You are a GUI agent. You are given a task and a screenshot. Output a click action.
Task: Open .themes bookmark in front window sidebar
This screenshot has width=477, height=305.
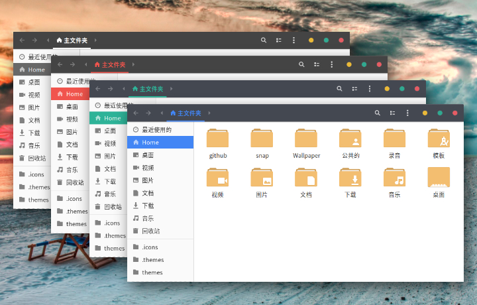(160, 260)
